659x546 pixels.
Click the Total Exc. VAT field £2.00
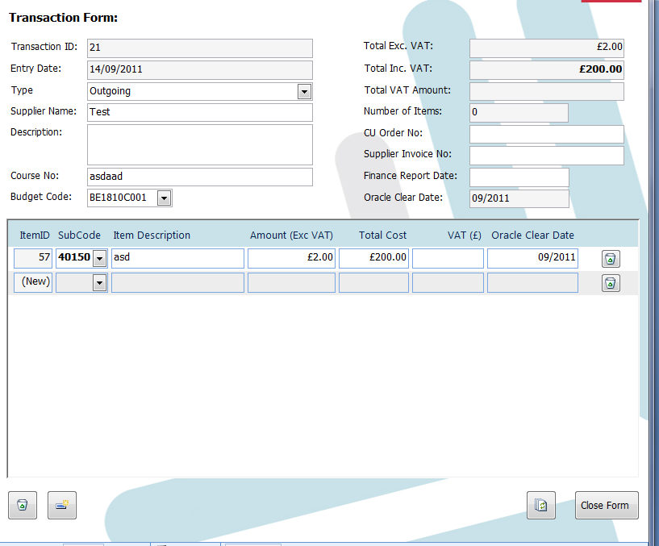[547, 48]
